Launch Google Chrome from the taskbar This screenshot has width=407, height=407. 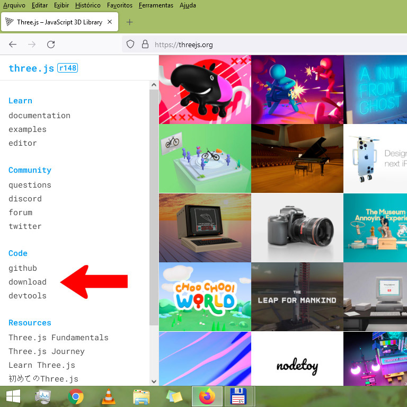pos(76,396)
